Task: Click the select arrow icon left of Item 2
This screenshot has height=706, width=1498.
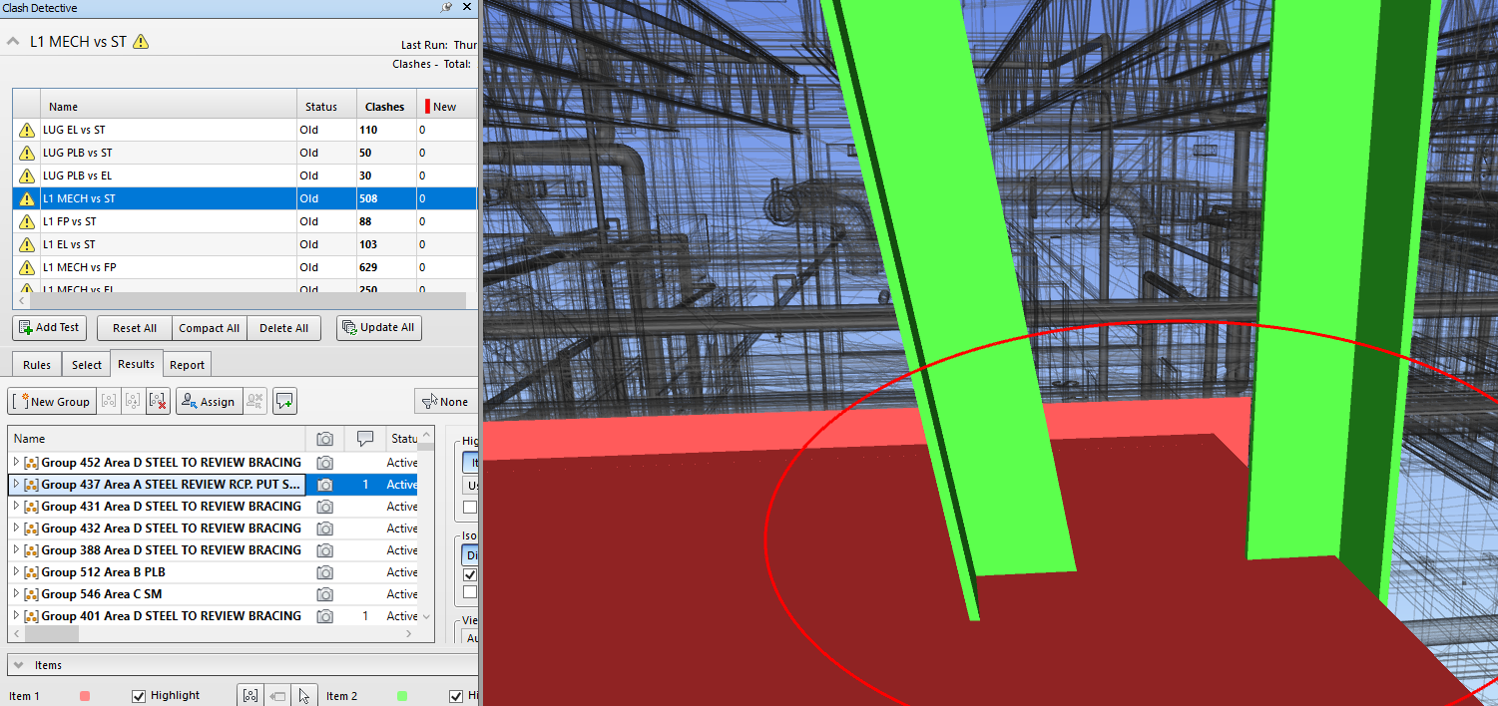Action: [304, 695]
